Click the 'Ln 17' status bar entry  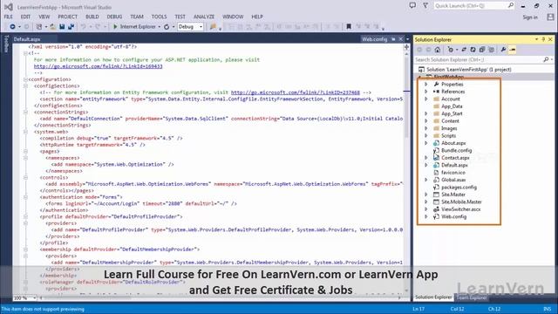418,309
